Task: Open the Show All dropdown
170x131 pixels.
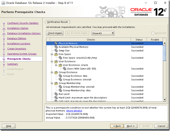Action: tap(103, 33)
